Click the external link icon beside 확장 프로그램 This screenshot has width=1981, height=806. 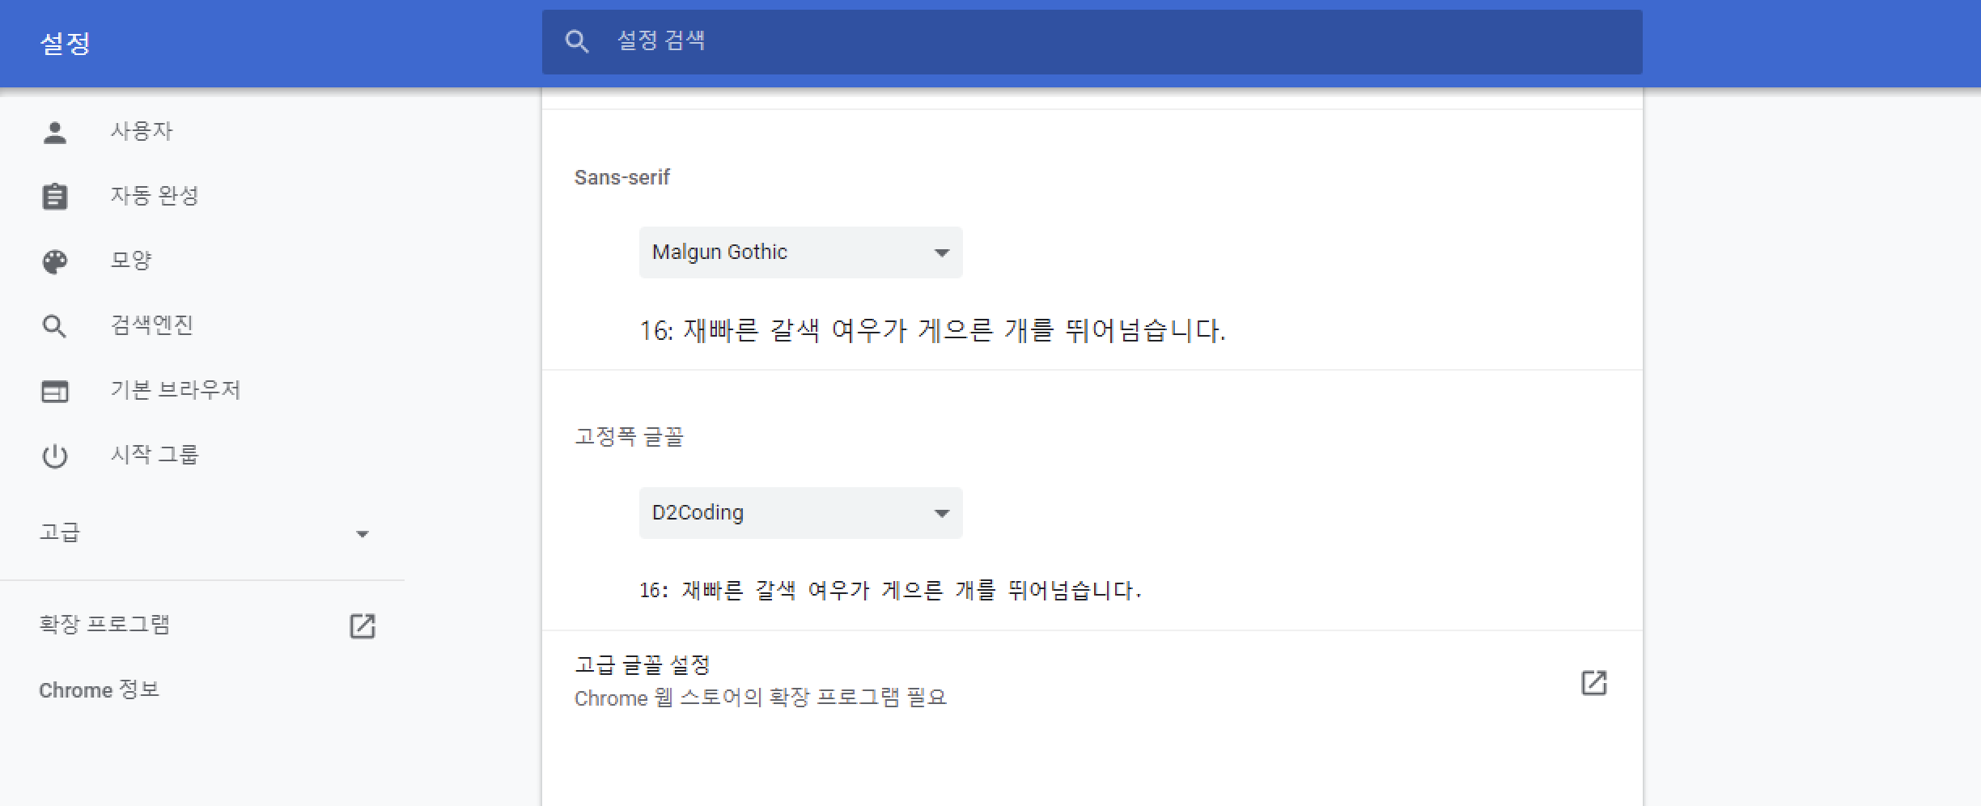362,626
